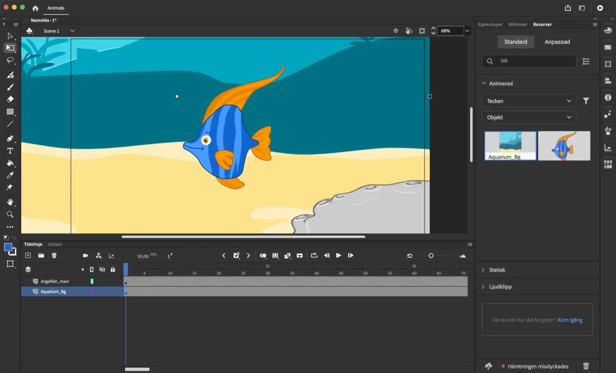Toggle highlight layers dot in header
This screenshot has width=616, height=373.
point(83,269)
